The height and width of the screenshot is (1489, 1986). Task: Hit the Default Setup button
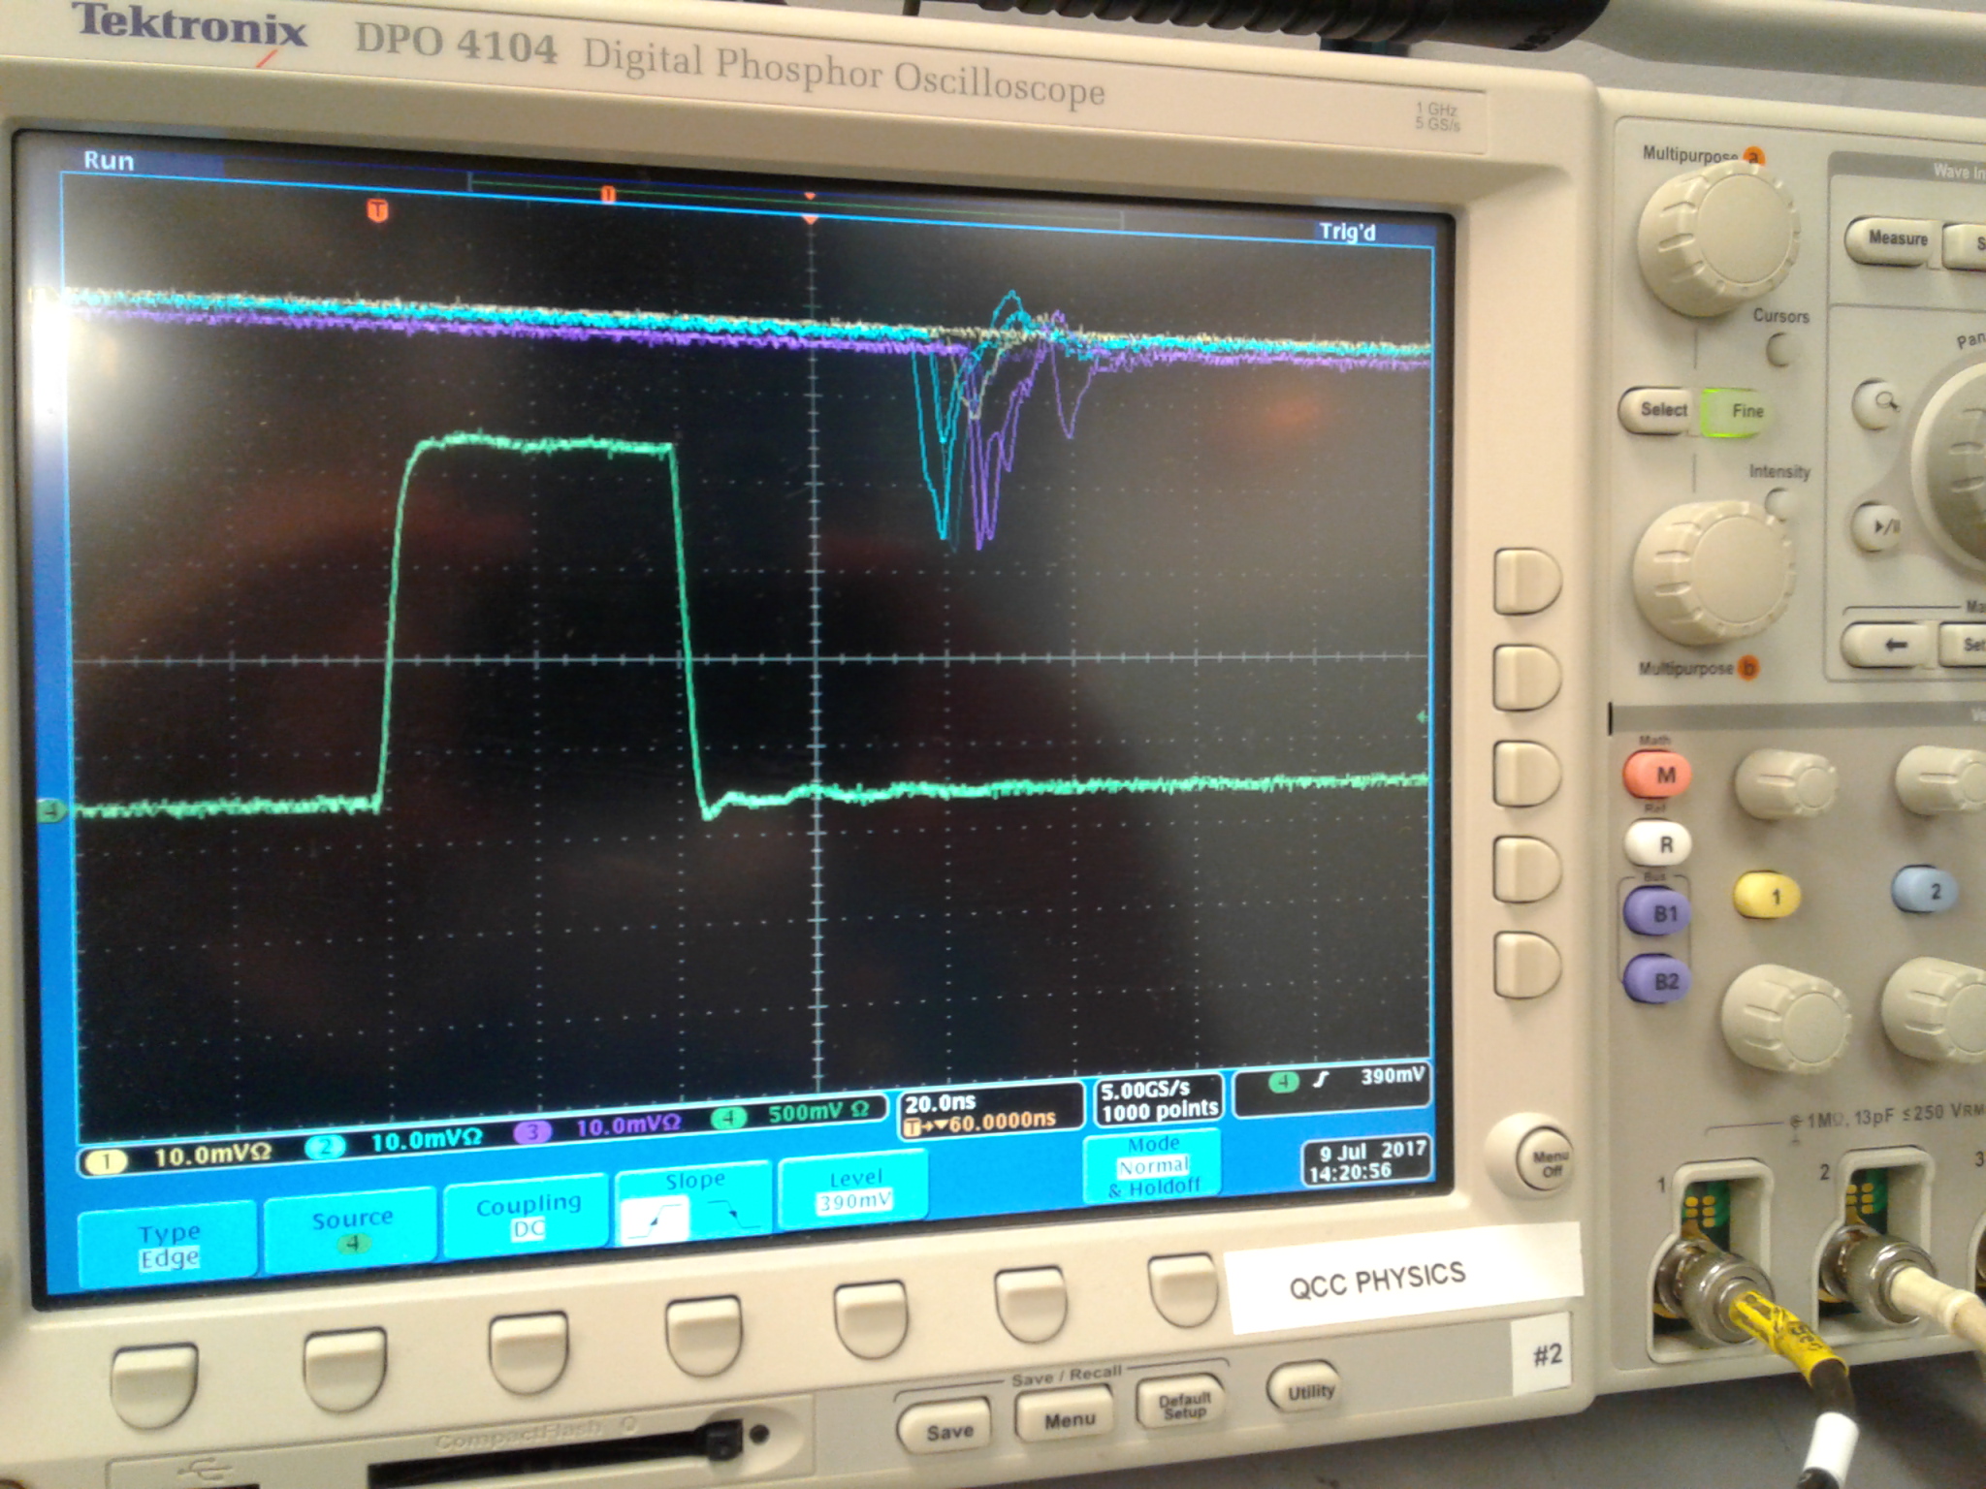point(1181,1404)
